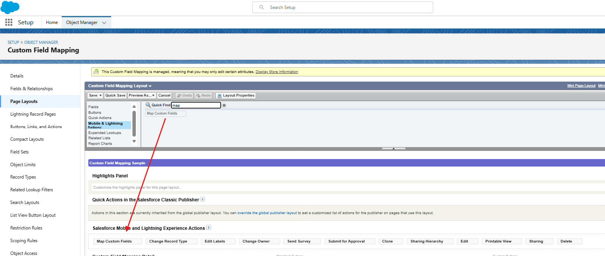Open info icon beside Lightning Experience Actions
This screenshot has height=256, width=605.
[208, 227]
